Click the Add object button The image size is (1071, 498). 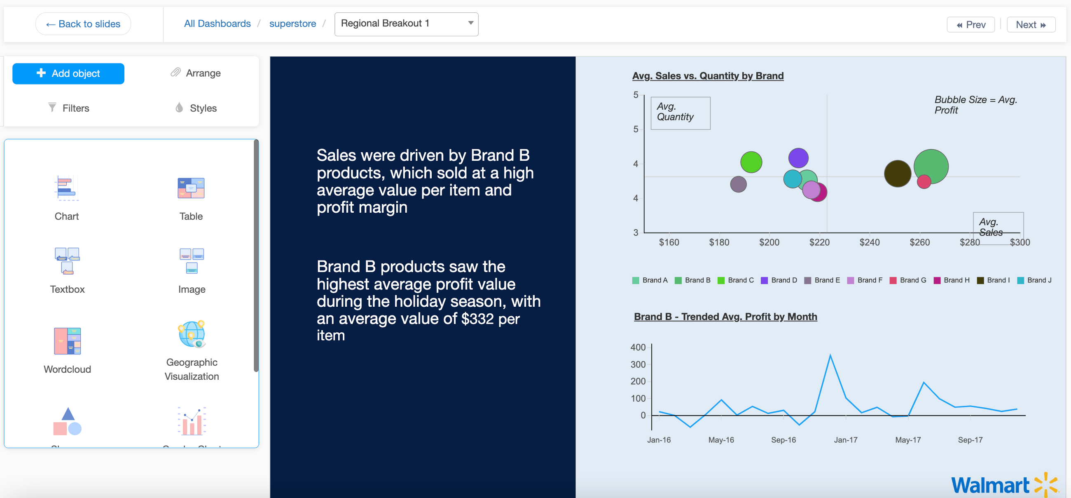coord(68,74)
